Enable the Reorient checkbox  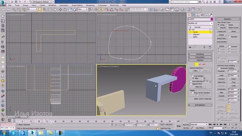point(230,37)
